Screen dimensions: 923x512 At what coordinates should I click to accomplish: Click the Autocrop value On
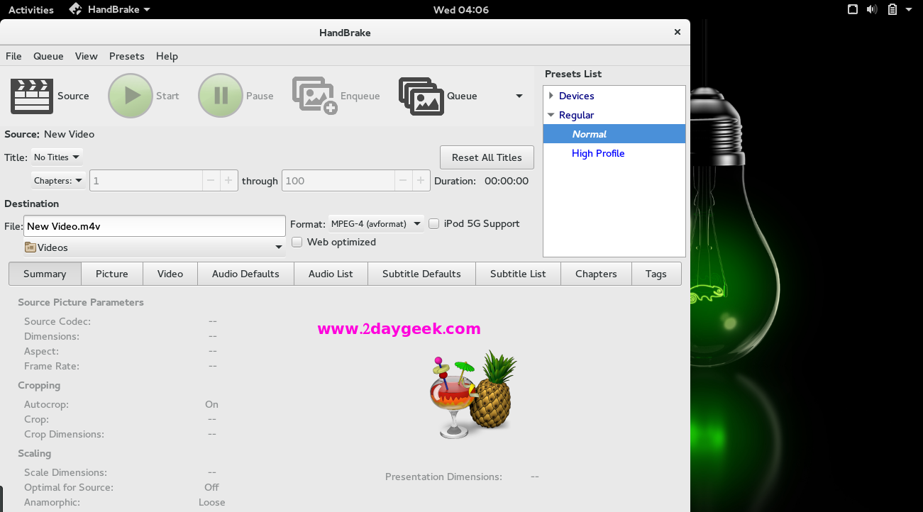point(212,404)
